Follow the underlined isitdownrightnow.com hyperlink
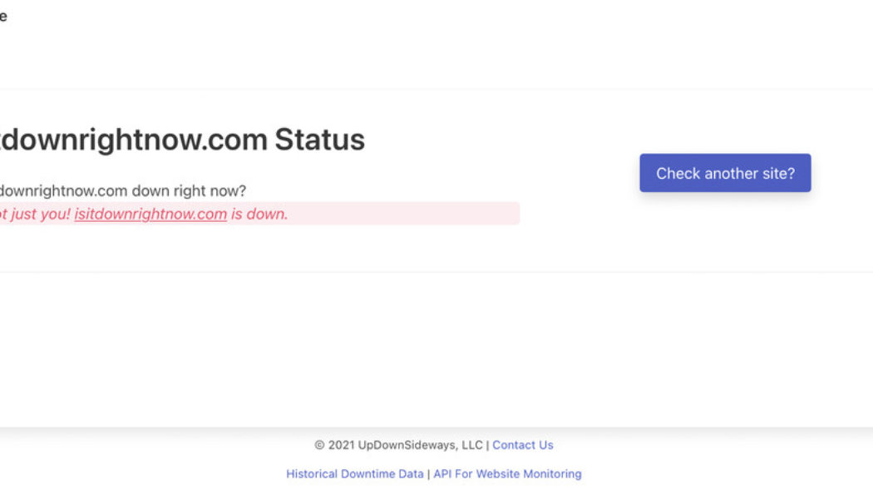This screenshot has height=499, width=873. pos(150,214)
